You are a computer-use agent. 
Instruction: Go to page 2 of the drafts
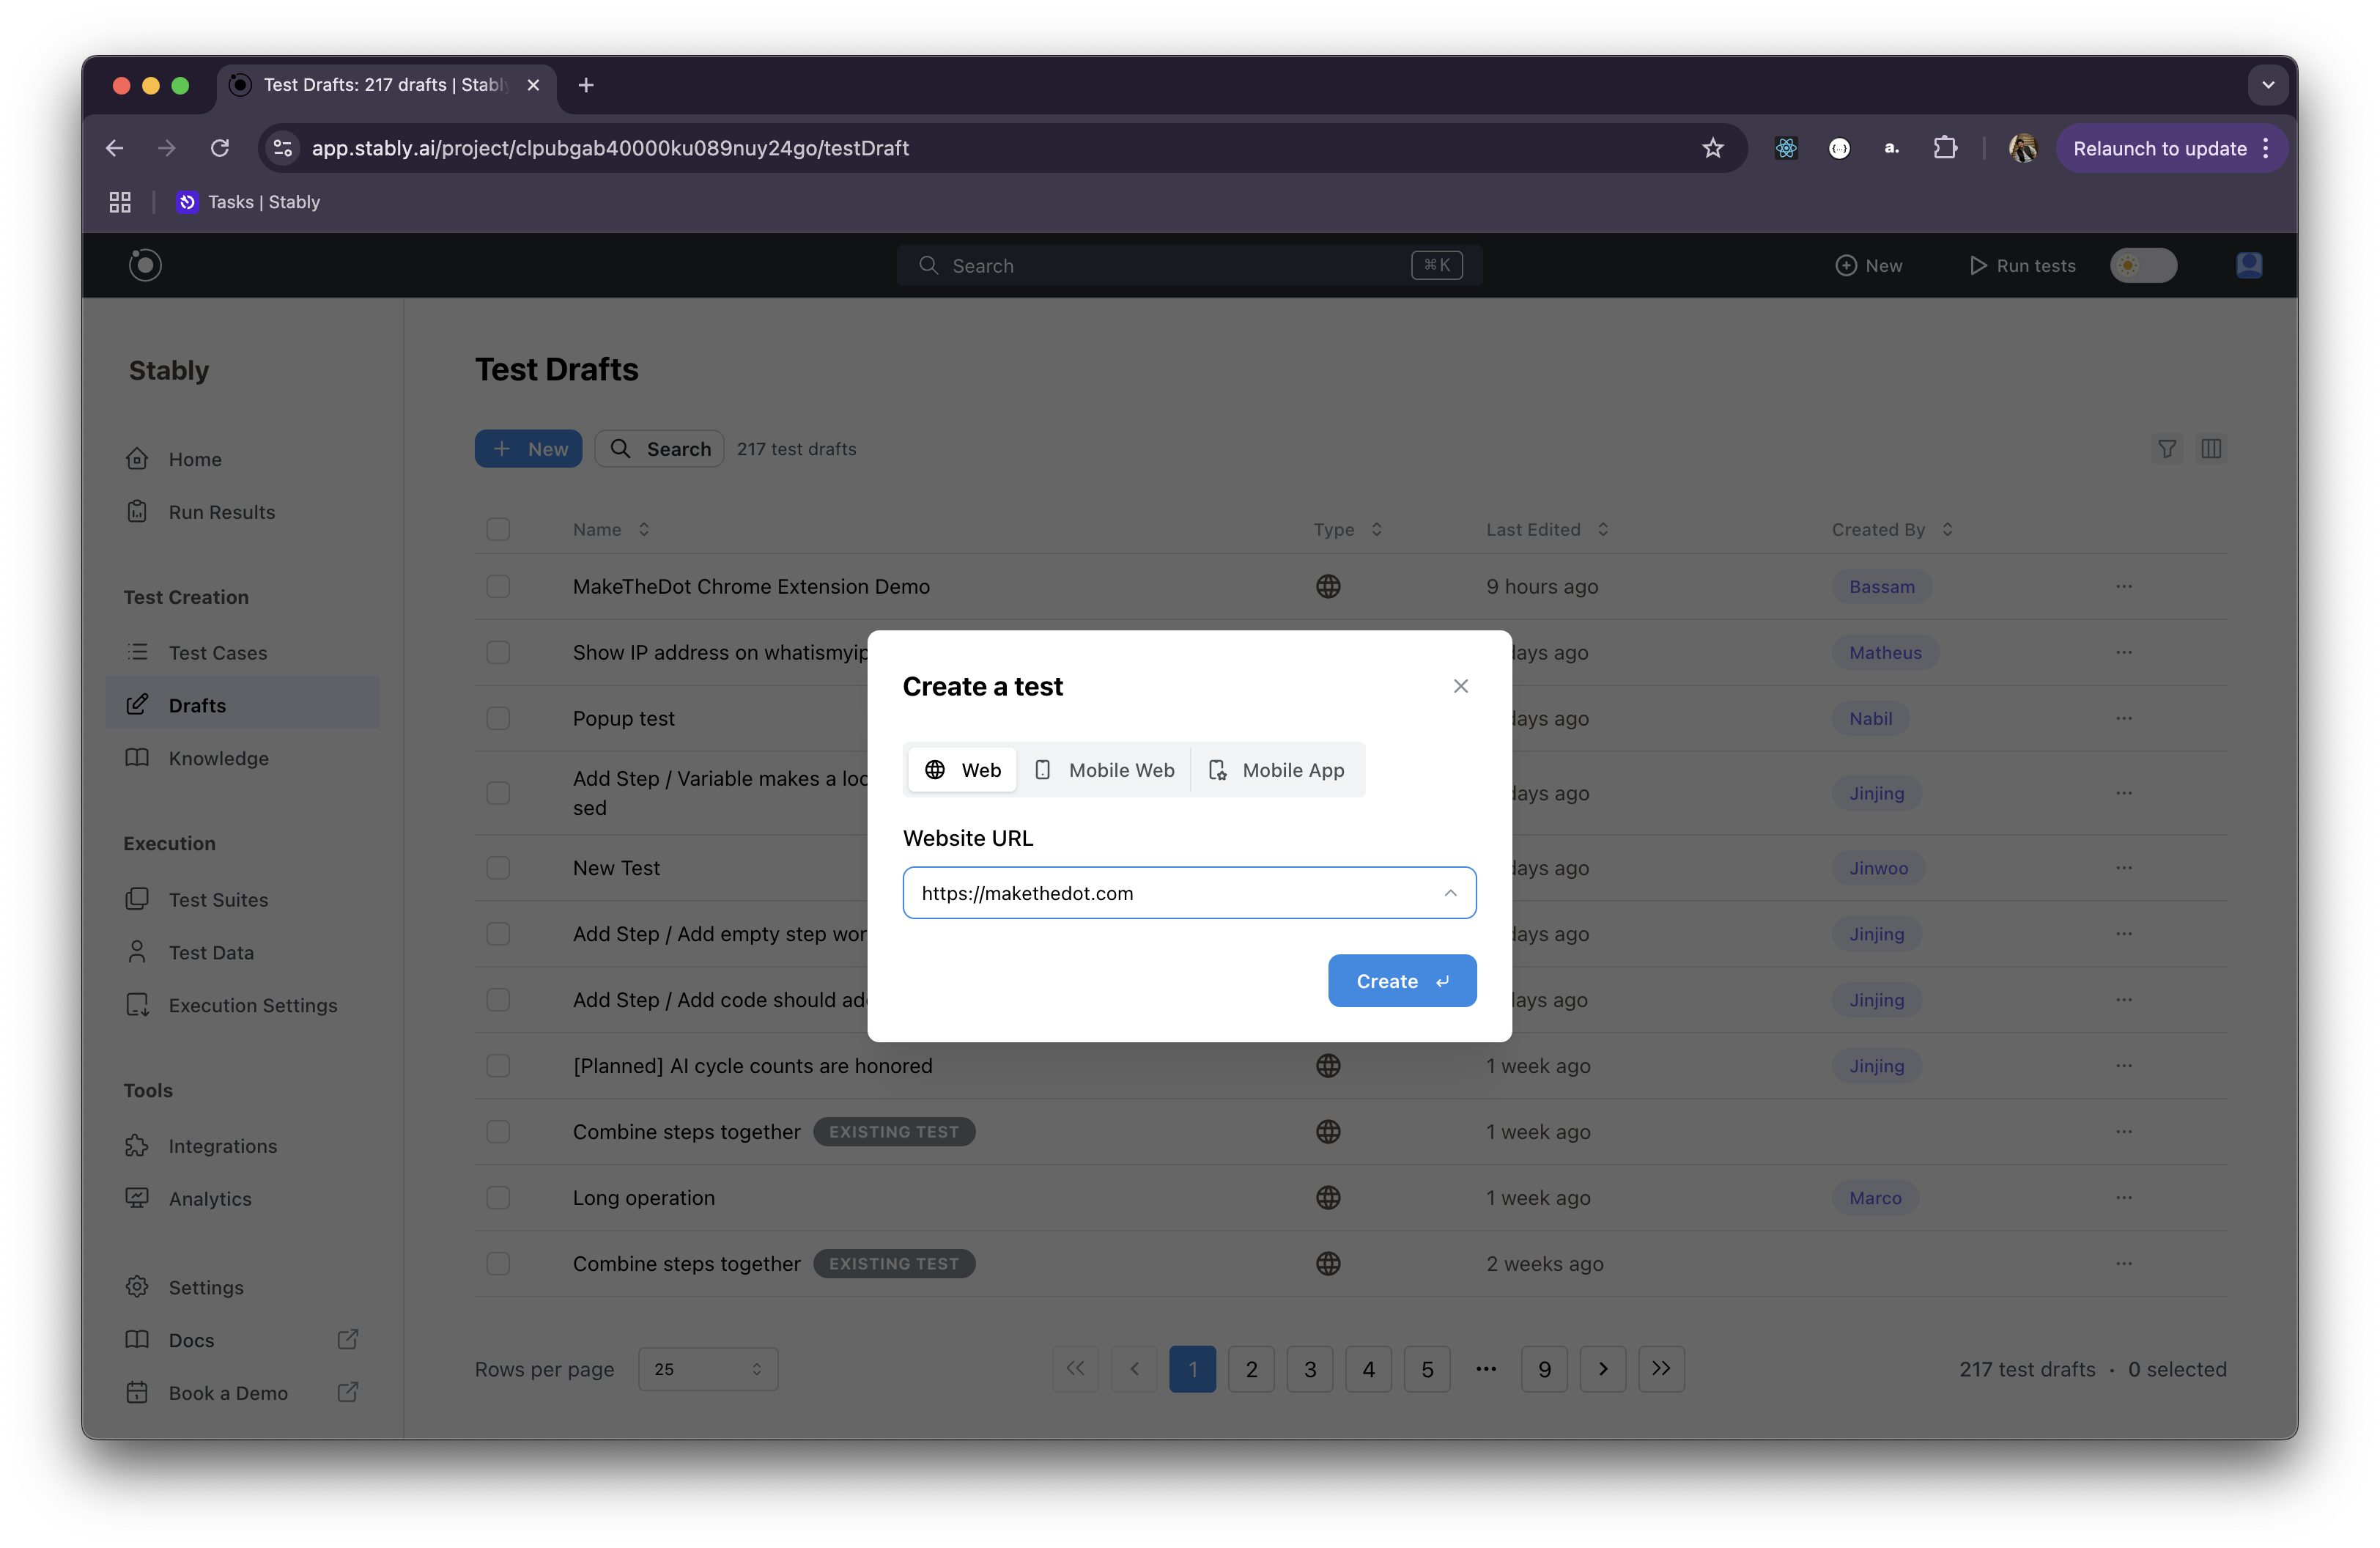tap(1251, 1369)
